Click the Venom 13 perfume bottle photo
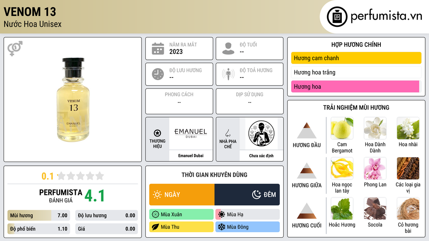429x241 pixels. click(x=73, y=100)
